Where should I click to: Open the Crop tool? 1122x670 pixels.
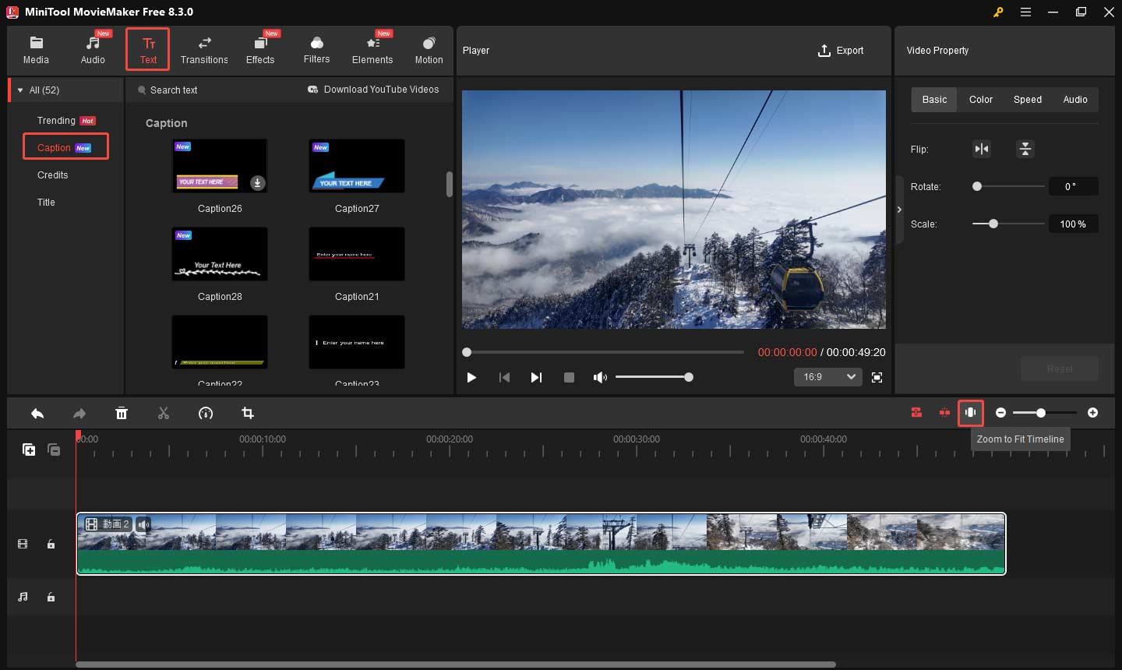click(248, 413)
